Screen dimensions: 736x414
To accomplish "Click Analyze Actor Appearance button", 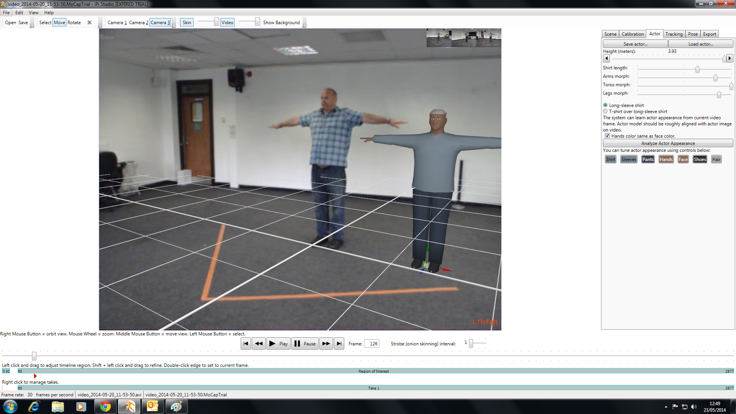I will tap(668, 143).
